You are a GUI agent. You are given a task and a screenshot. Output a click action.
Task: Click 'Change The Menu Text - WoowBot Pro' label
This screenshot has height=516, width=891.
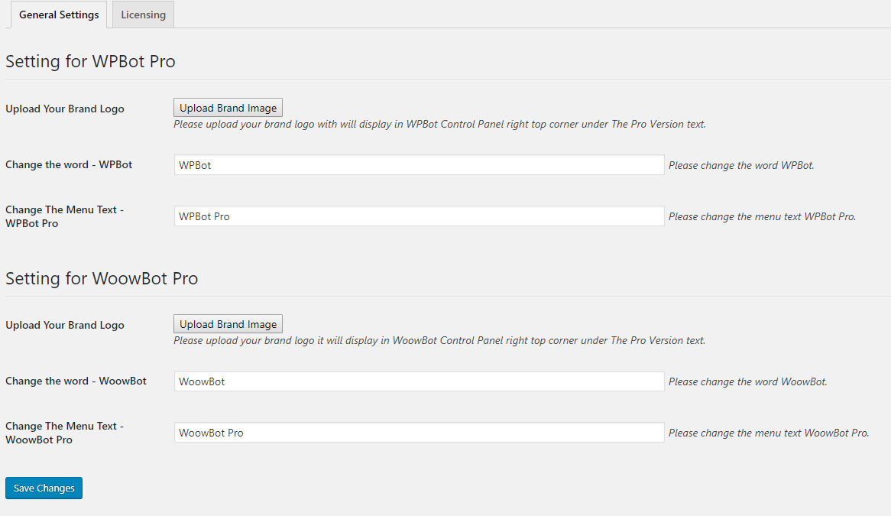[x=64, y=433]
